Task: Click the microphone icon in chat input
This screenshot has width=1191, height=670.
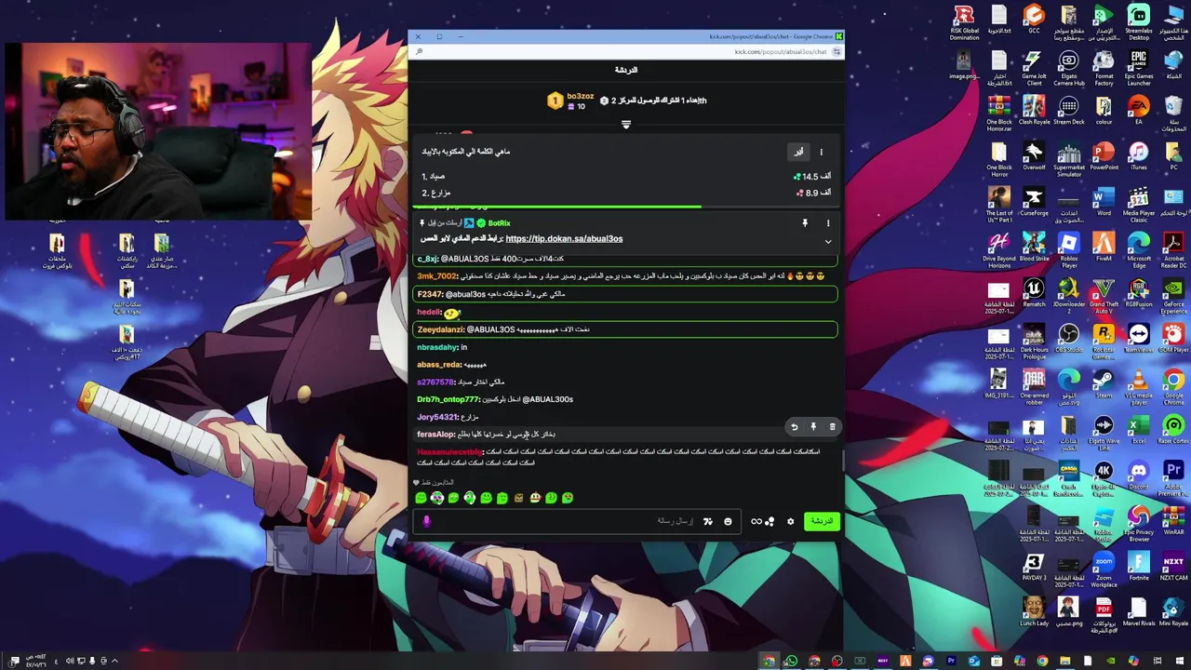Action: [x=426, y=521]
